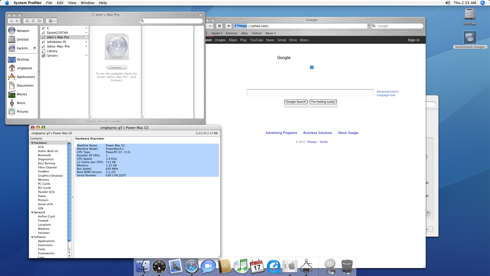The image size is (490, 276).
Task: Click I'm Feeling Lucky button
Action: coord(323,102)
